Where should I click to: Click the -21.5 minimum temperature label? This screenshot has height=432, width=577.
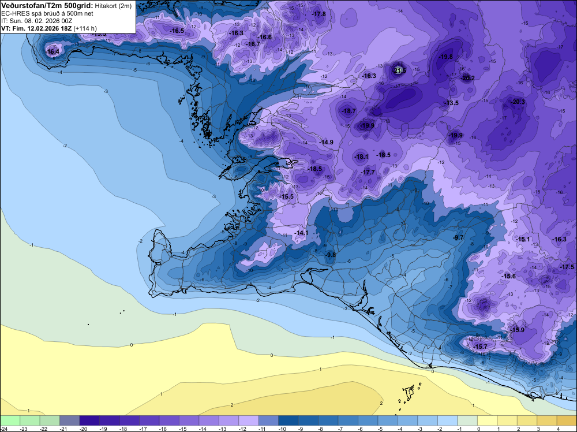[x=400, y=70]
